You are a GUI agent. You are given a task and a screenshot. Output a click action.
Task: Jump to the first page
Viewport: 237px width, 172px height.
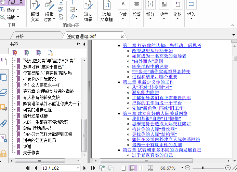point(28,168)
